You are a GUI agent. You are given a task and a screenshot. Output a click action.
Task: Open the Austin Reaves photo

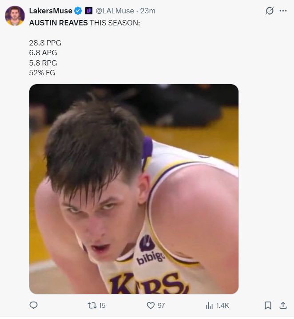coord(134,189)
